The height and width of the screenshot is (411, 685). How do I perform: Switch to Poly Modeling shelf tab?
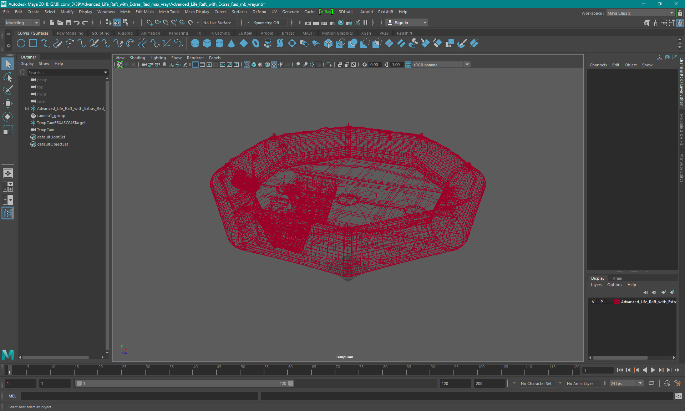(x=70, y=33)
